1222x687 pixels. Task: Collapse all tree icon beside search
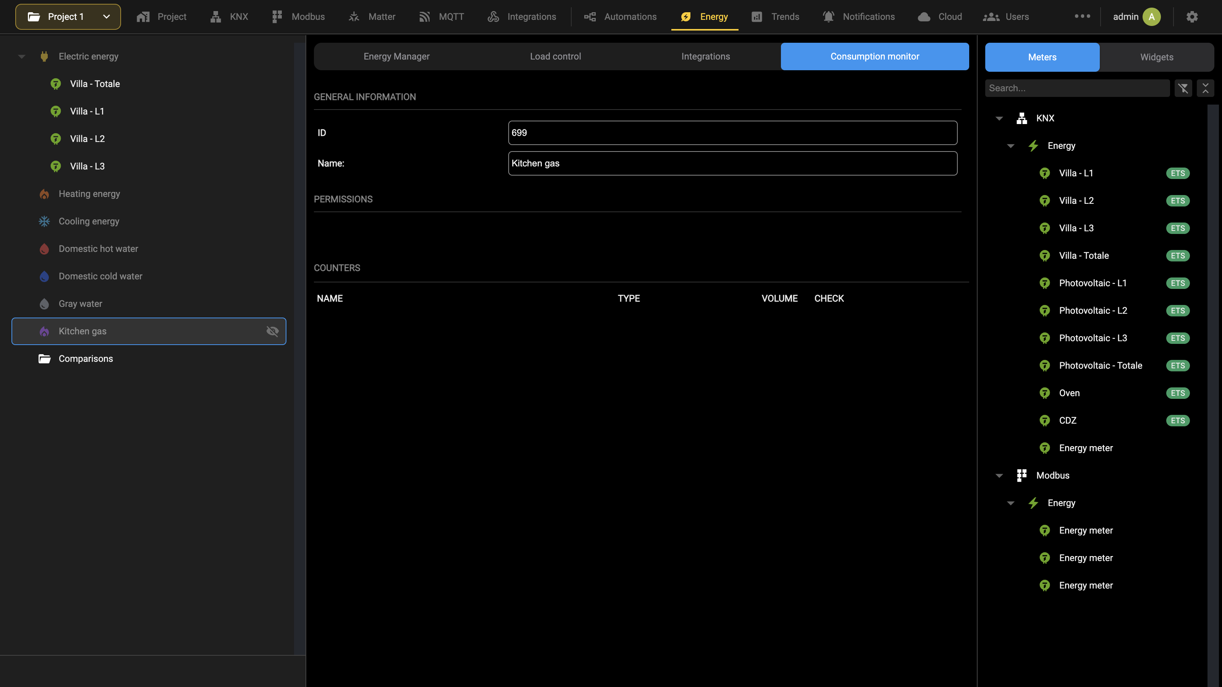click(1206, 88)
